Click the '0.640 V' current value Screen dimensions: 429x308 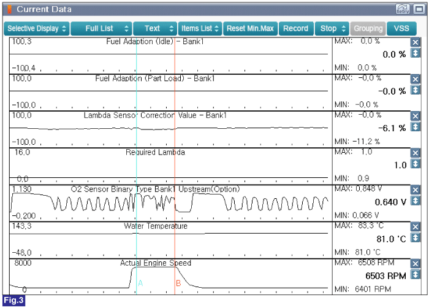click(390, 202)
